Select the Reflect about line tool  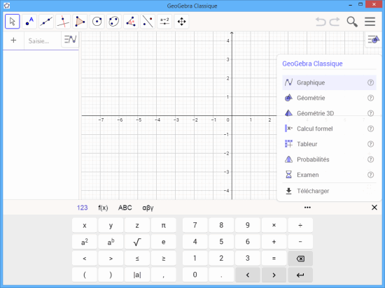tap(148, 22)
